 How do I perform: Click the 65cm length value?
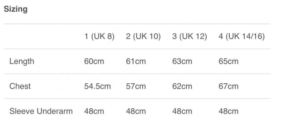click(x=228, y=61)
